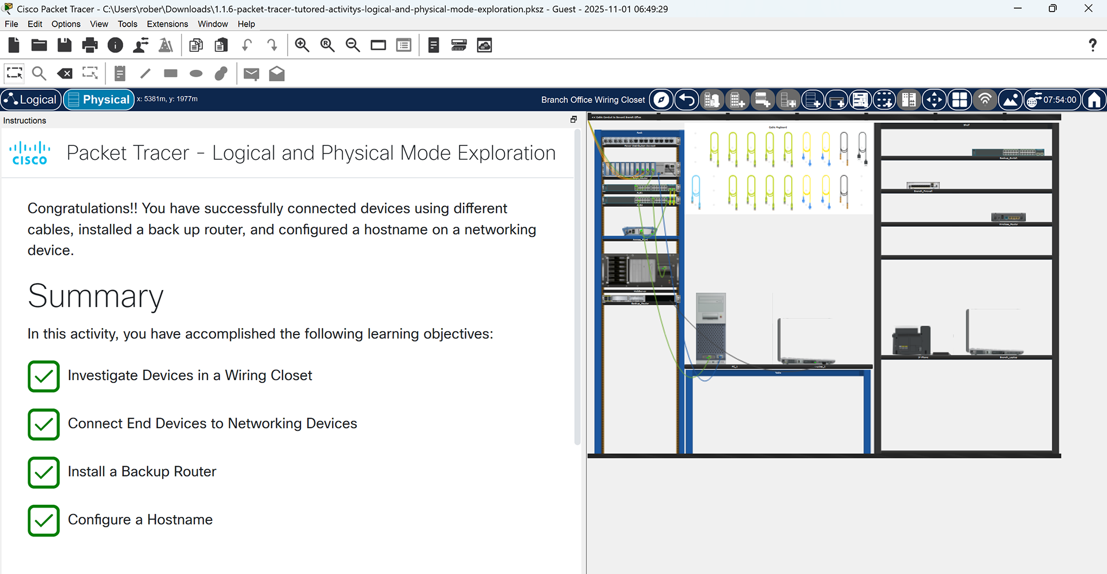Open a file using the folder icon
Image resolution: width=1107 pixels, height=574 pixels.
39,45
